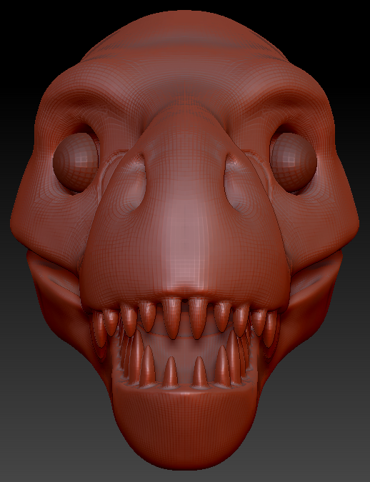The width and height of the screenshot is (370, 482).
Task: Click the model's right eyeball sphere
Action: pos(294,163)
